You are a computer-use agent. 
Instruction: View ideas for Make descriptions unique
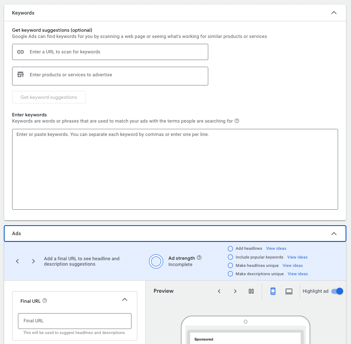click(298, 274)
